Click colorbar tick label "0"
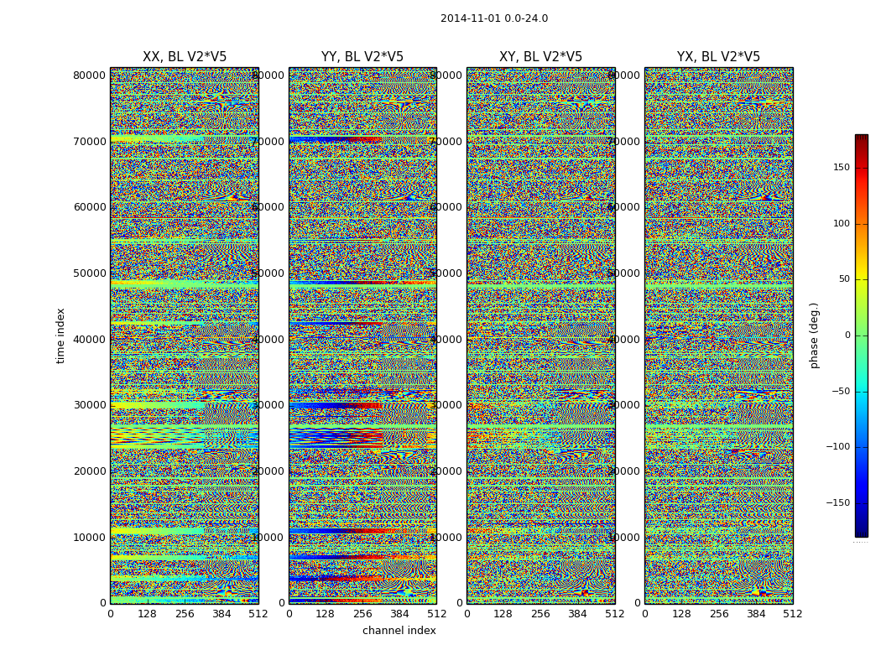Viewport: 881px width, 671px height. coord(847,335)
